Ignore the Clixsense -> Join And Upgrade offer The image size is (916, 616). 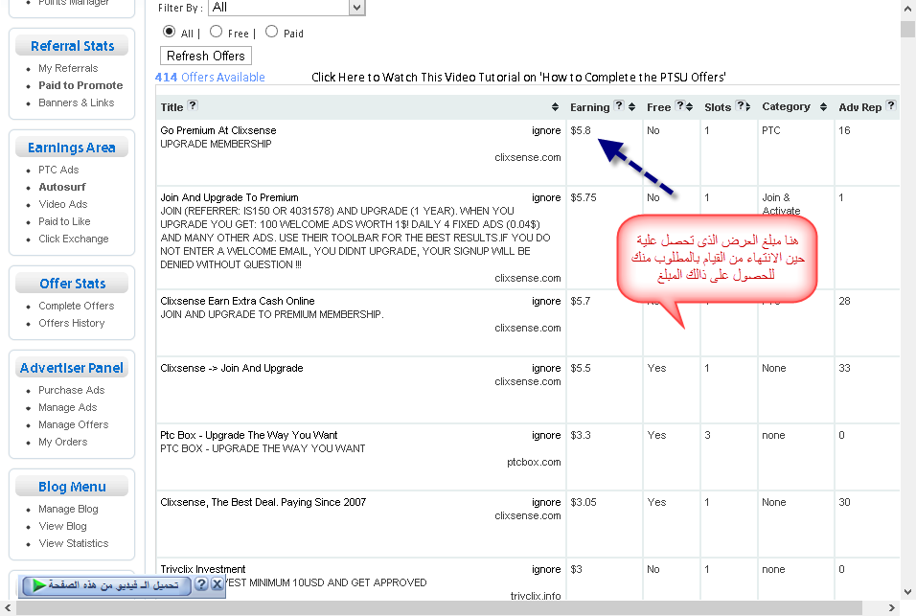tap(546, 369)
